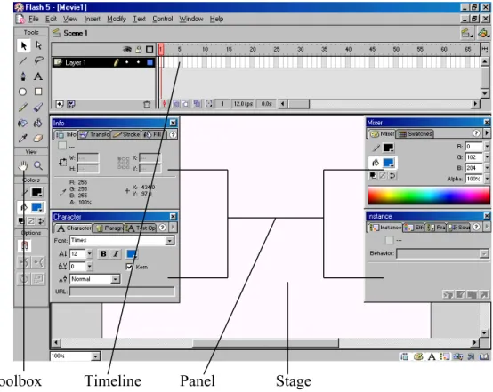Select the Zoom magnifier tool

(38, 165)
